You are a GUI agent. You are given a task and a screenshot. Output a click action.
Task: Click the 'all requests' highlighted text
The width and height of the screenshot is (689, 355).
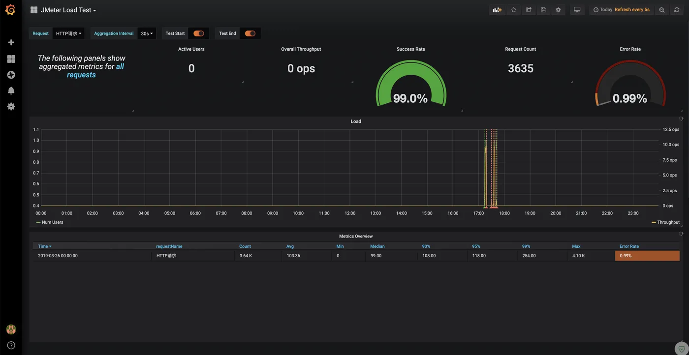[x=95, y=70]
